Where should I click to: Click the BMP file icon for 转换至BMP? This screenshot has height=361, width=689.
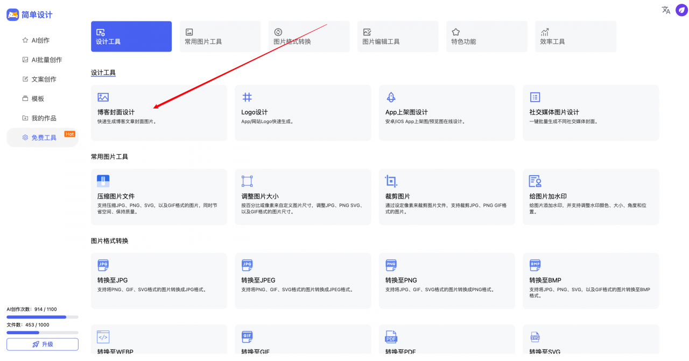[535, 265]
